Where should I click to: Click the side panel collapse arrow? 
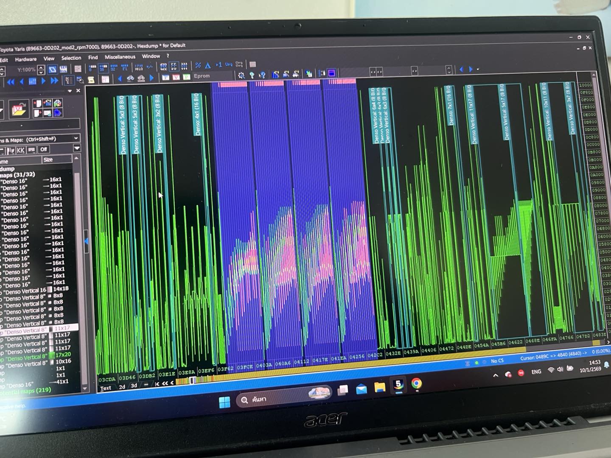[86, 241]
